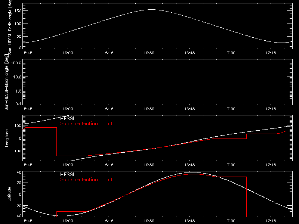This screenshot has height=224, width=299.
Task: Click the 15:45 tick label under the Latitude plot
Action: click(27, 221)
